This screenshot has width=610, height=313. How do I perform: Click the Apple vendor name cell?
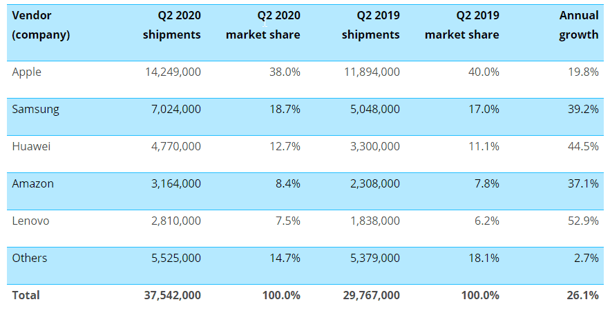[26, 72]
